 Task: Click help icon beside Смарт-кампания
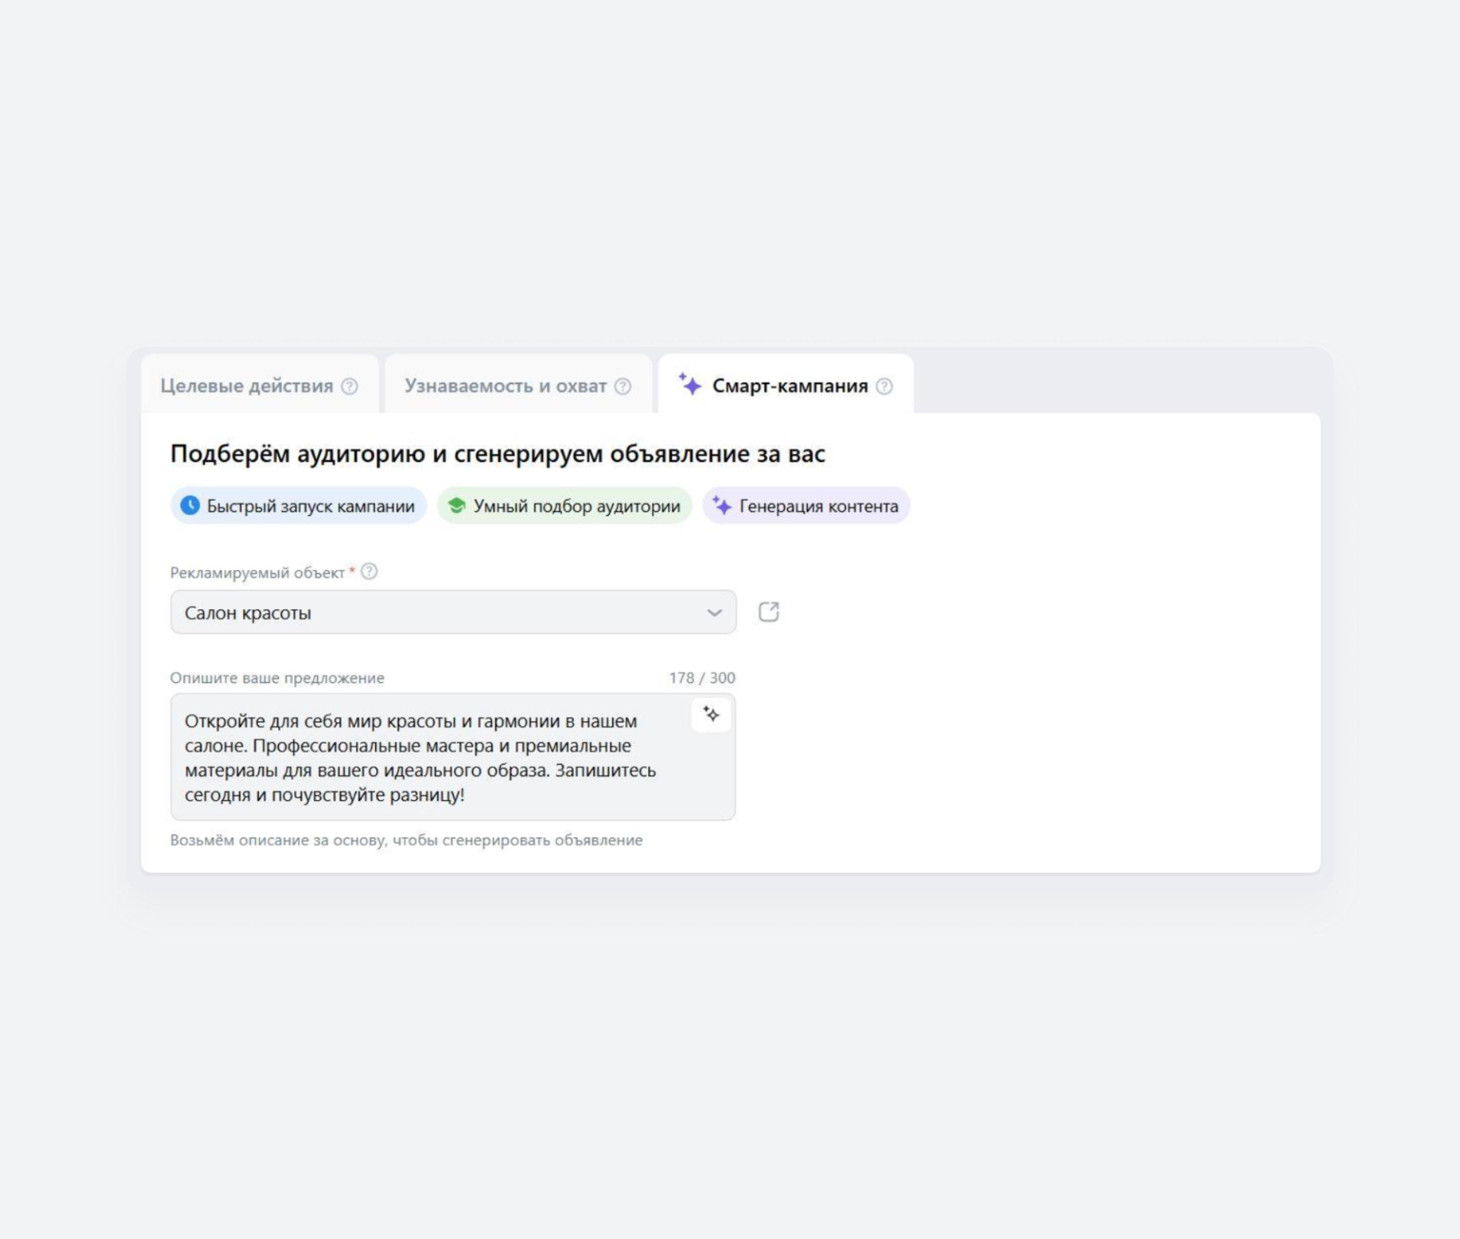coord(884,386)
